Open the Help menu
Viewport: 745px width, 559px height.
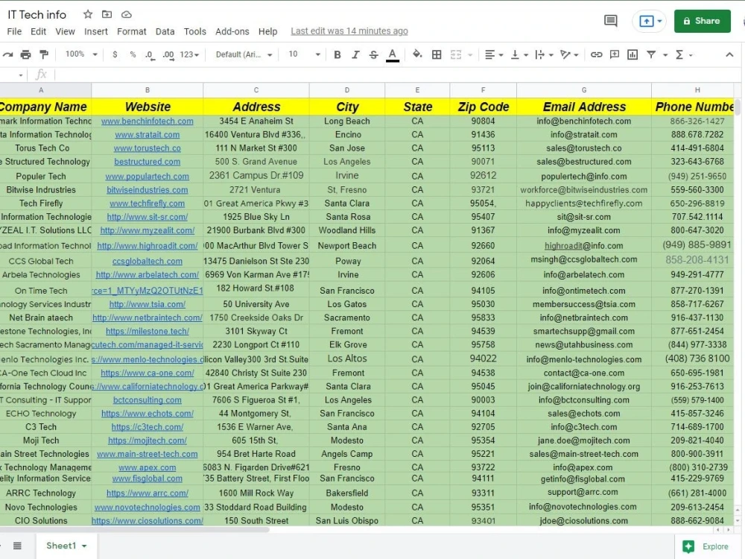(x=268, y=31)
